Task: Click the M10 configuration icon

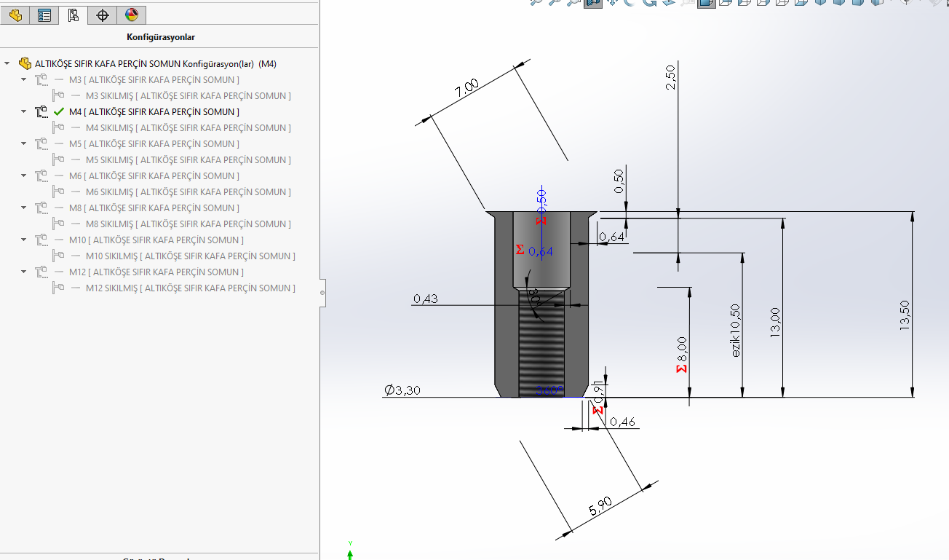Action: 41,240
